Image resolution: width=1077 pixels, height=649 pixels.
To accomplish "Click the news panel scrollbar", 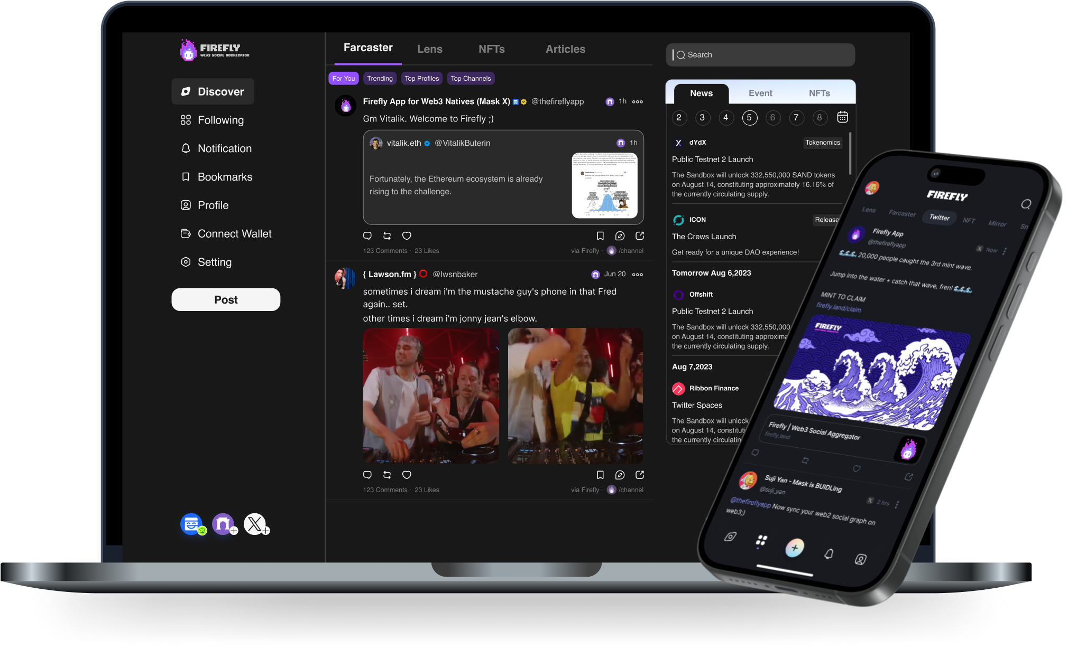I will pyautogui.click(x=850, y=154).
